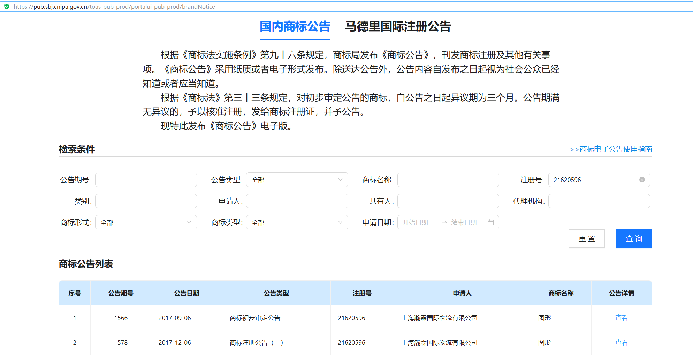
Task: Select the issue number 1578 cell
Action: (x=121, y=342)
